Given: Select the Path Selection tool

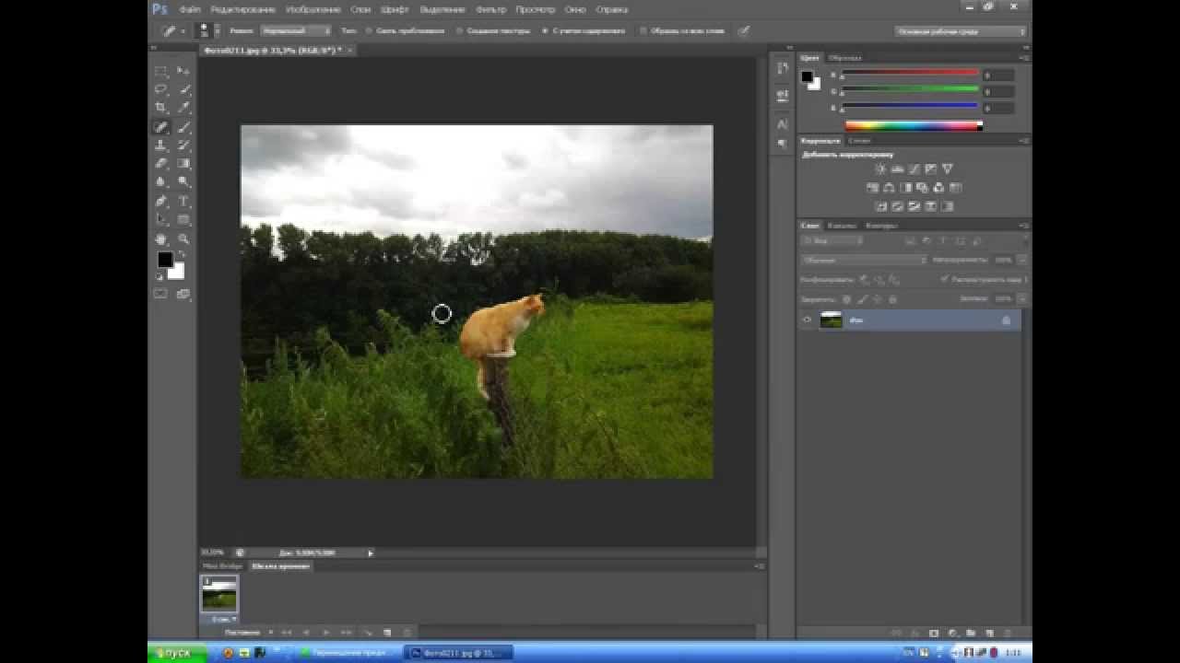Looking at the screenshot, I should [161, 220].
